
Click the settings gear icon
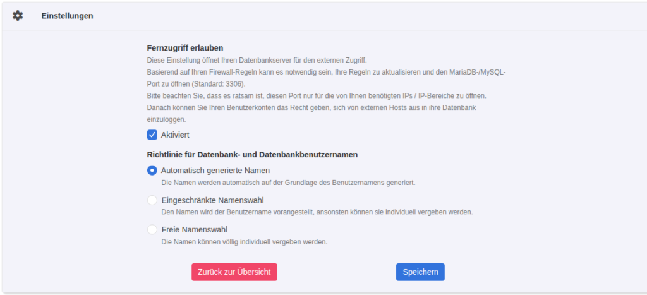(18, 16)
